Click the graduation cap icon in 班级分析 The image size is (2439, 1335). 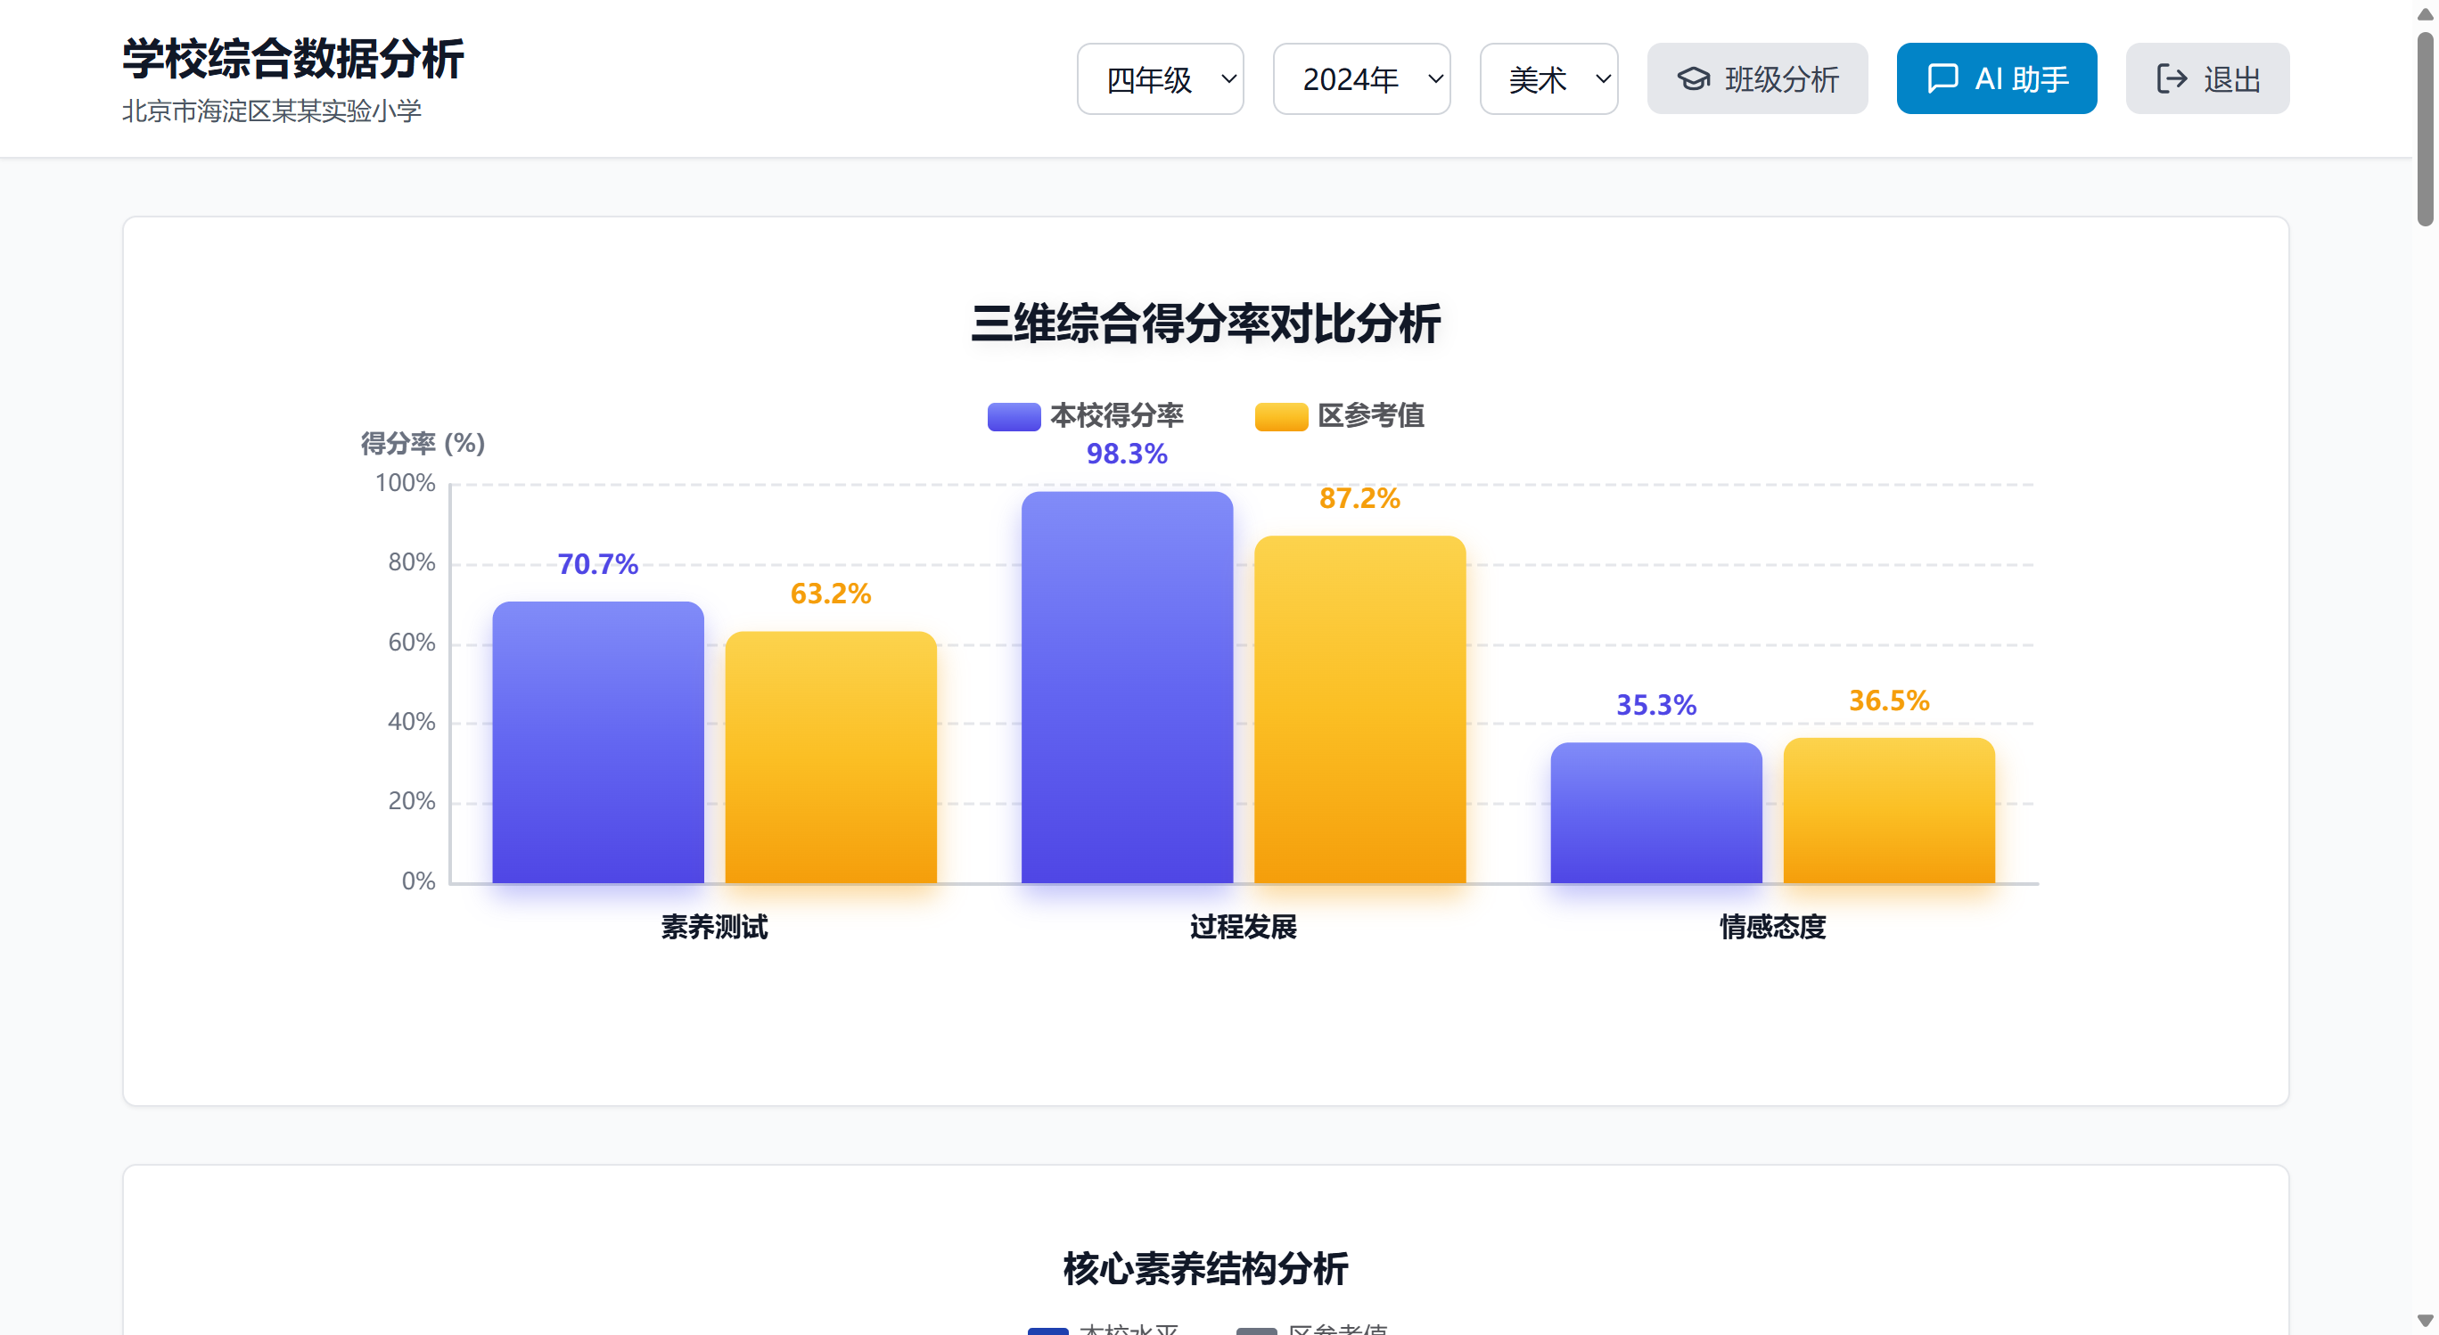click(1694, 78)
